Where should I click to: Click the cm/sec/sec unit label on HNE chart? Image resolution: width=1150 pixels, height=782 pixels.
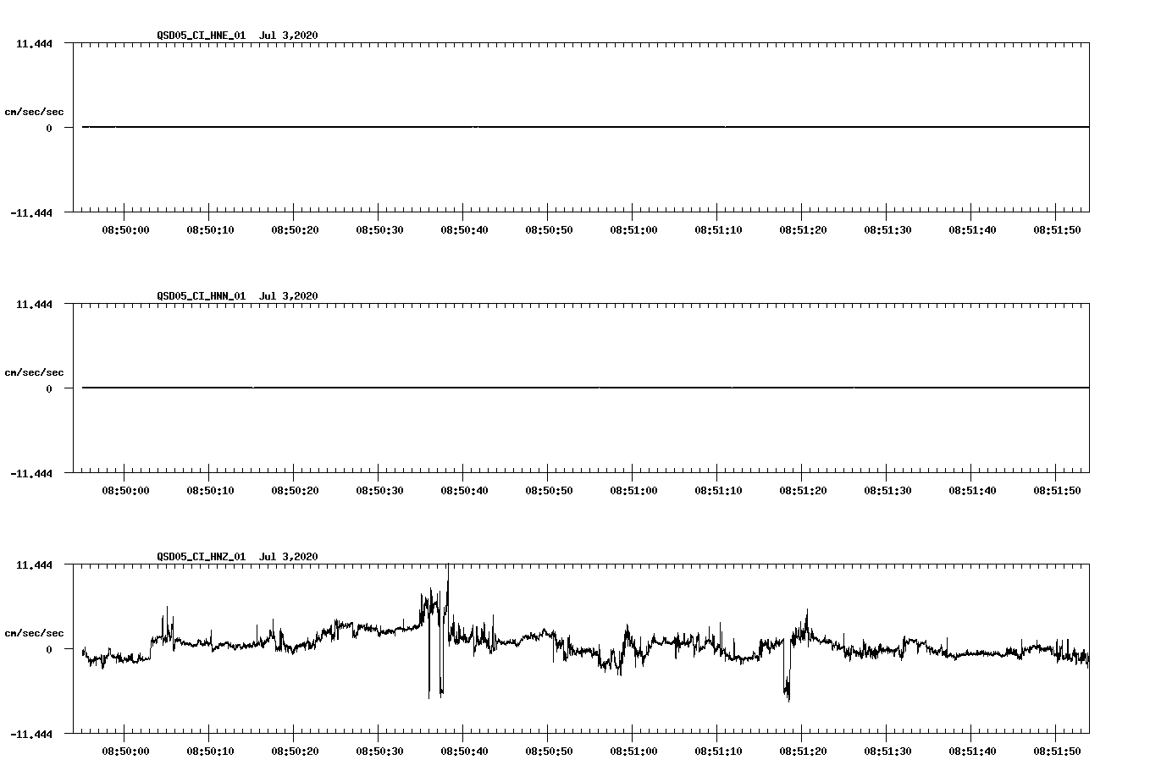34,112
